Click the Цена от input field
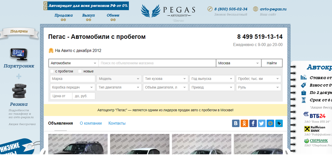The image size is (332, 156). [x=61, y=96]
